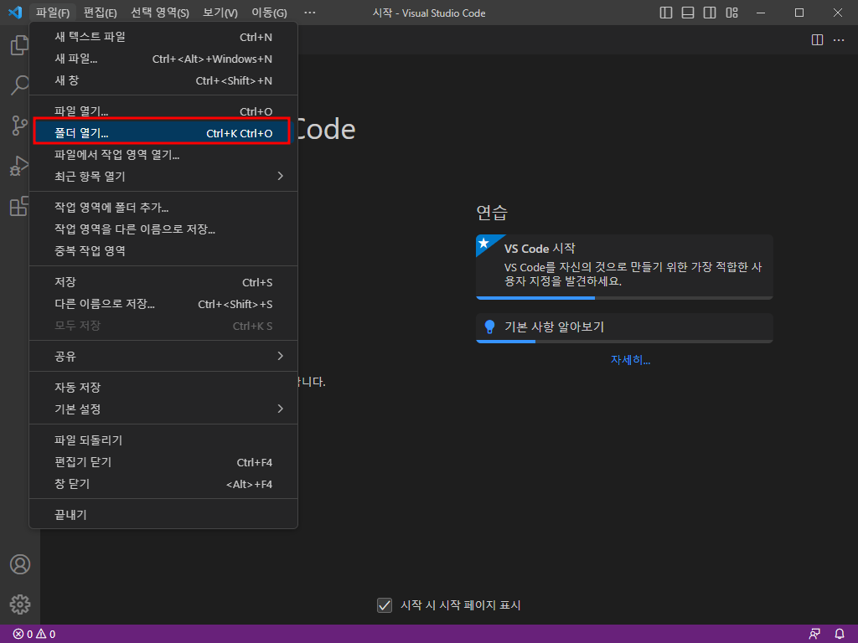Select 새 텍스트 파일 menu item
Image resolution: width=858 pixels, height=643 pixels.
click(x=163, y=37)
